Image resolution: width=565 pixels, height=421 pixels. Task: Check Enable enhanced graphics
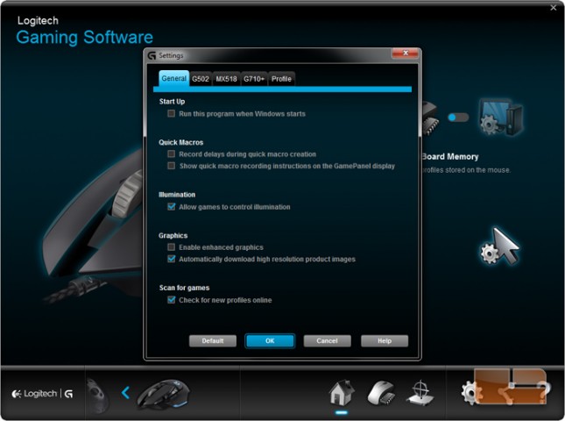pos(171,247)
